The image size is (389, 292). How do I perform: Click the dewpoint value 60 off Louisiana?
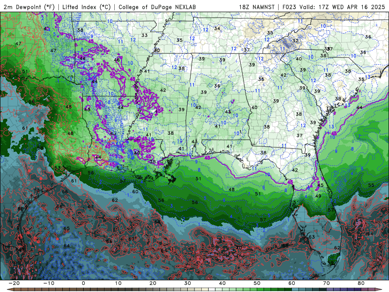pyautogui.click(x=135, y=192)
